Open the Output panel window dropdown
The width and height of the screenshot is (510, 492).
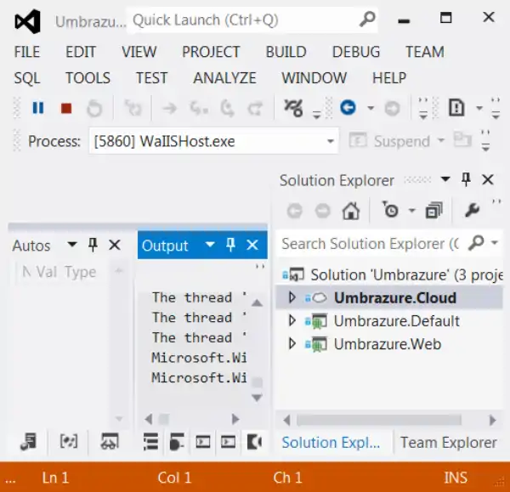pyautogui.click(x=210, y=244)
